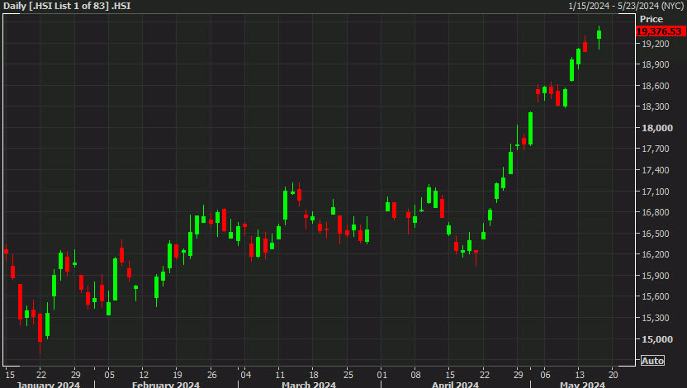Click the 18,300 price axis label
Viewport: 687px width, 388px height.
click(656, 106)
